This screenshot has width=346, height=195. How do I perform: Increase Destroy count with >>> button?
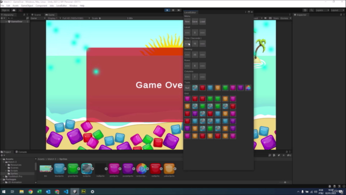coord(202,55)
